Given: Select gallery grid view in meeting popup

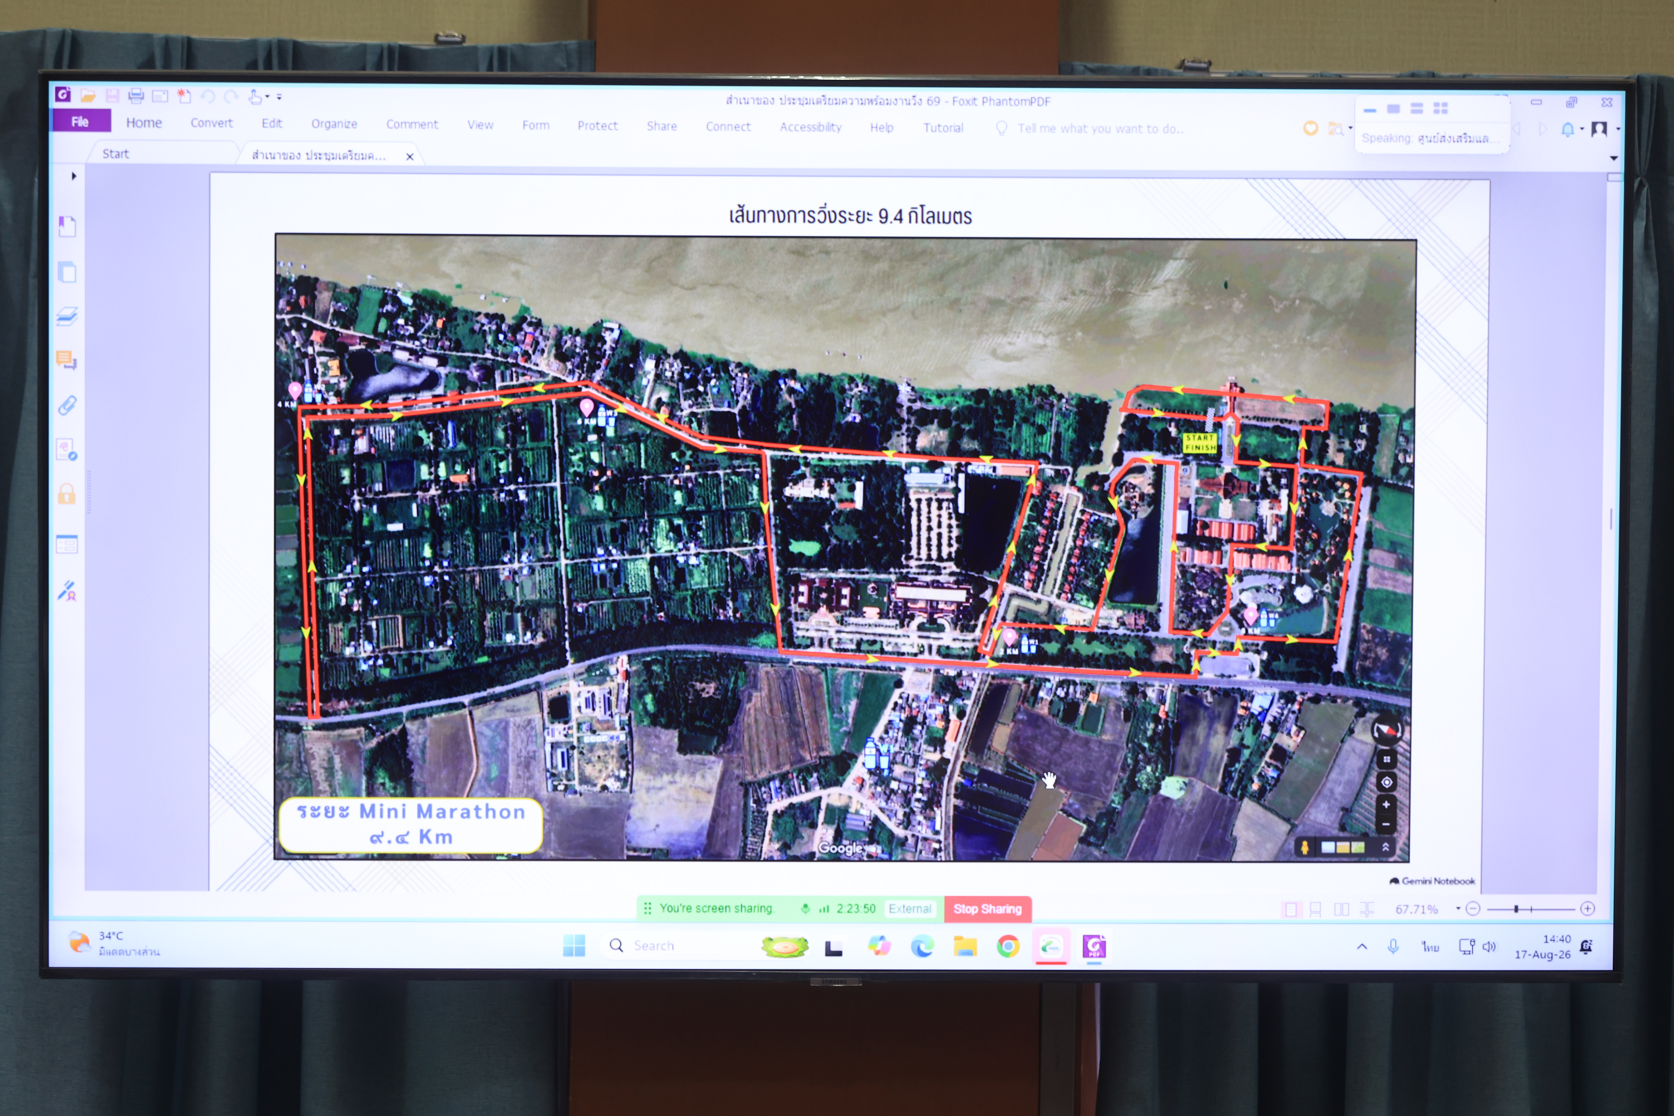Looking at the screenshot, I should 1440,108.
